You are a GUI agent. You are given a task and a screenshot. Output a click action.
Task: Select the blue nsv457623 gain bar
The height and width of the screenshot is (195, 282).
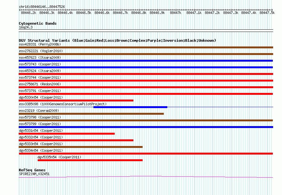(x=146, y=61)
